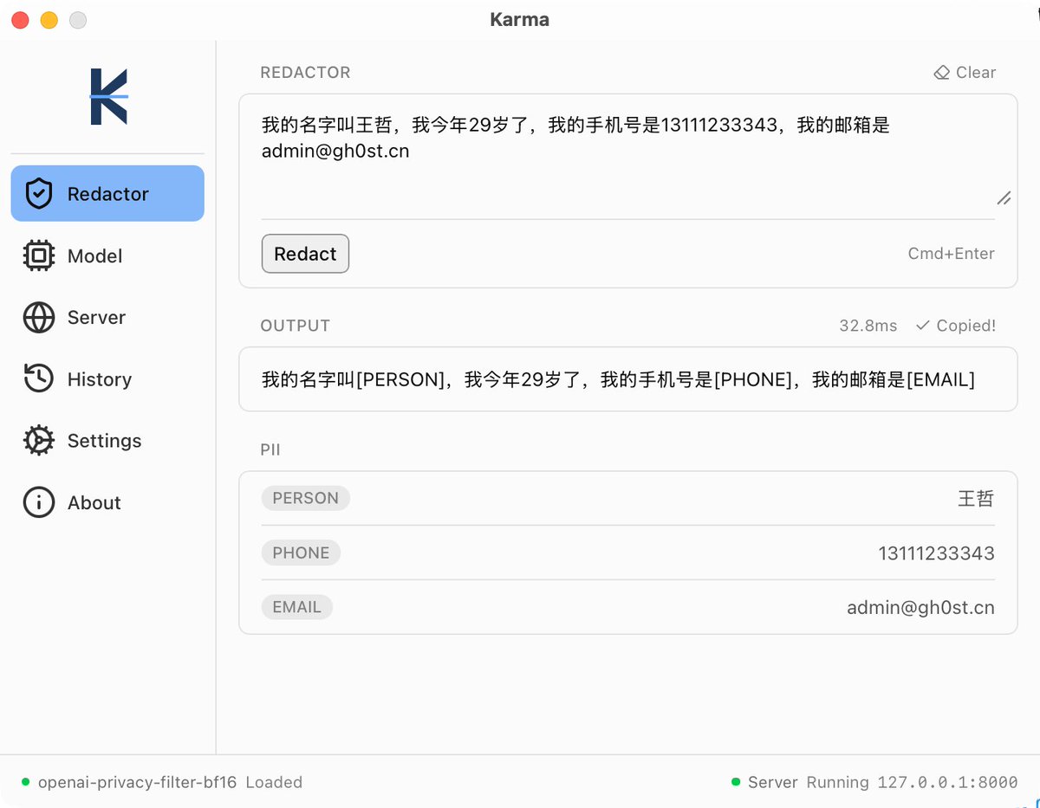Viewport: 1040px width, 808px height.
Task: Click the Server globe icon
Action: [39, 318]
